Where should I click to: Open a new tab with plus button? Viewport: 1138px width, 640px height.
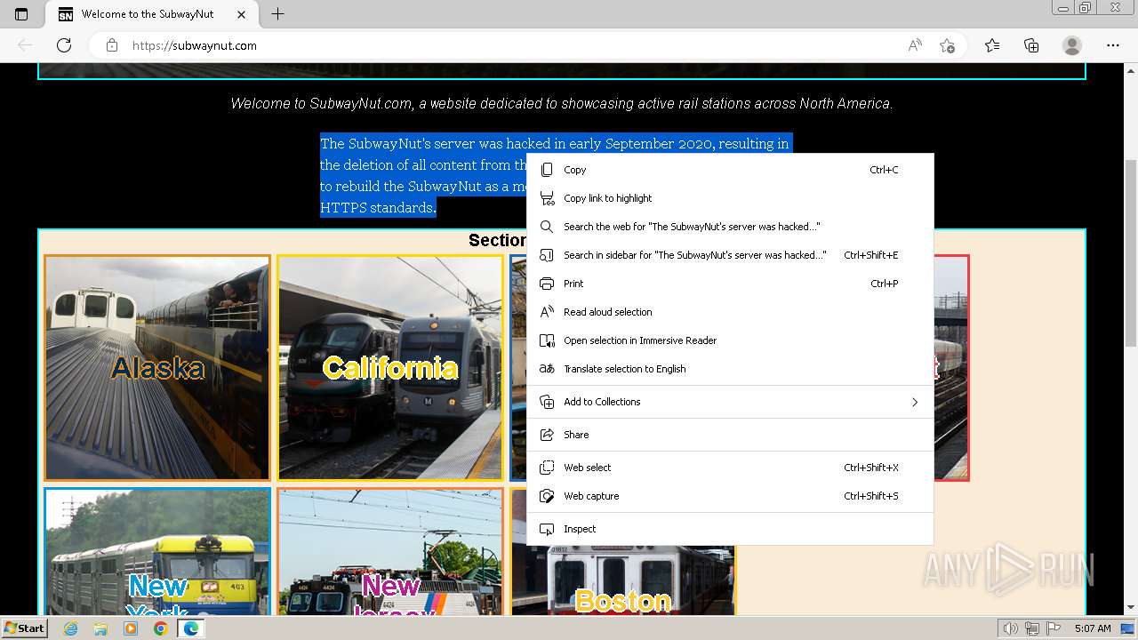(277, 14)
